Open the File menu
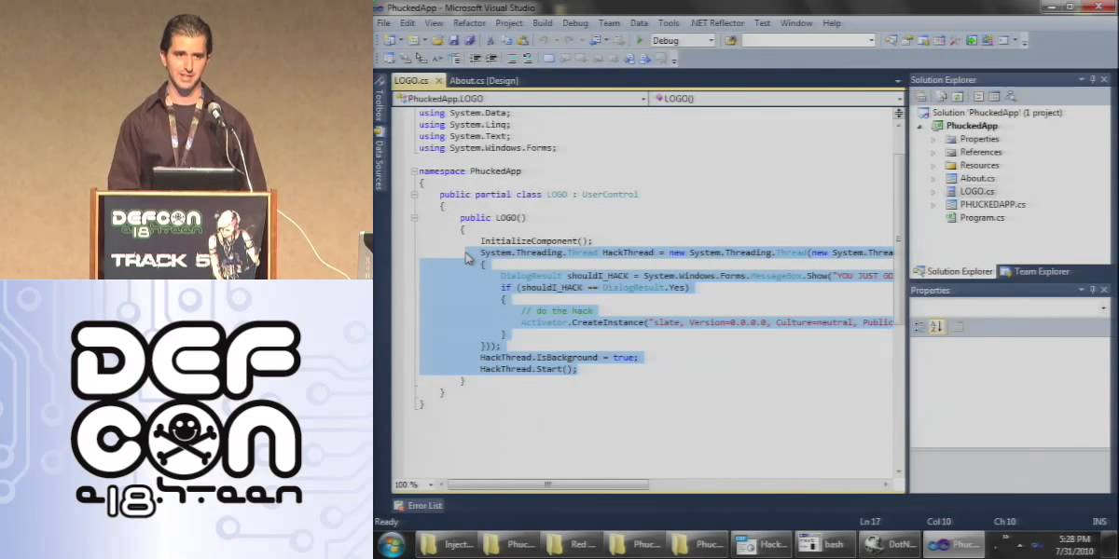This screenshot has width=1119, height=559. (383, 23)
